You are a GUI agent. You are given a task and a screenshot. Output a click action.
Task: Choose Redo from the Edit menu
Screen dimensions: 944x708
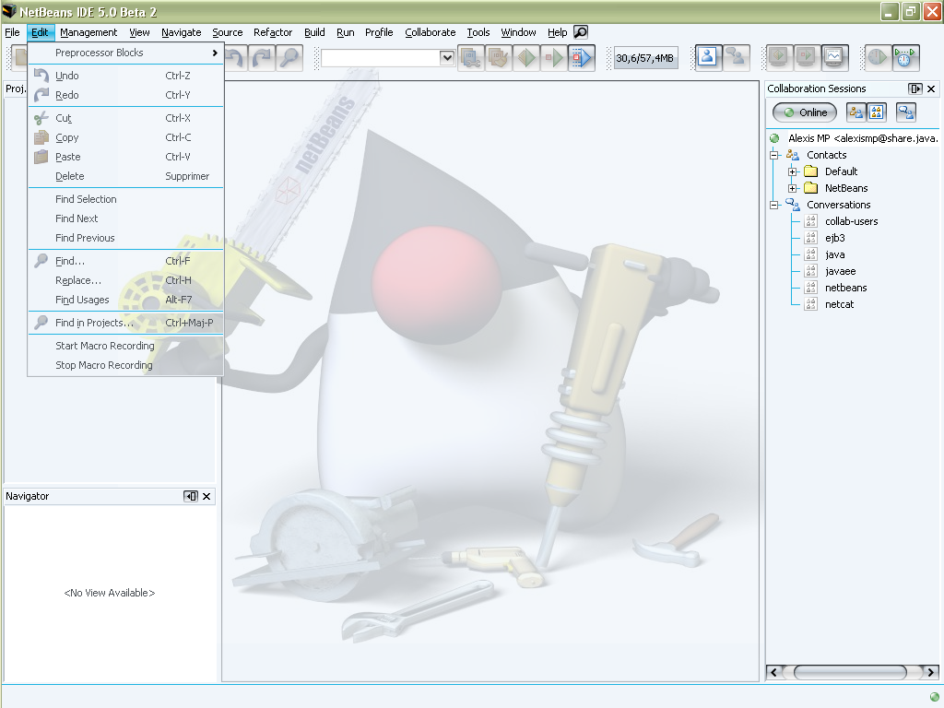[125, 95]
